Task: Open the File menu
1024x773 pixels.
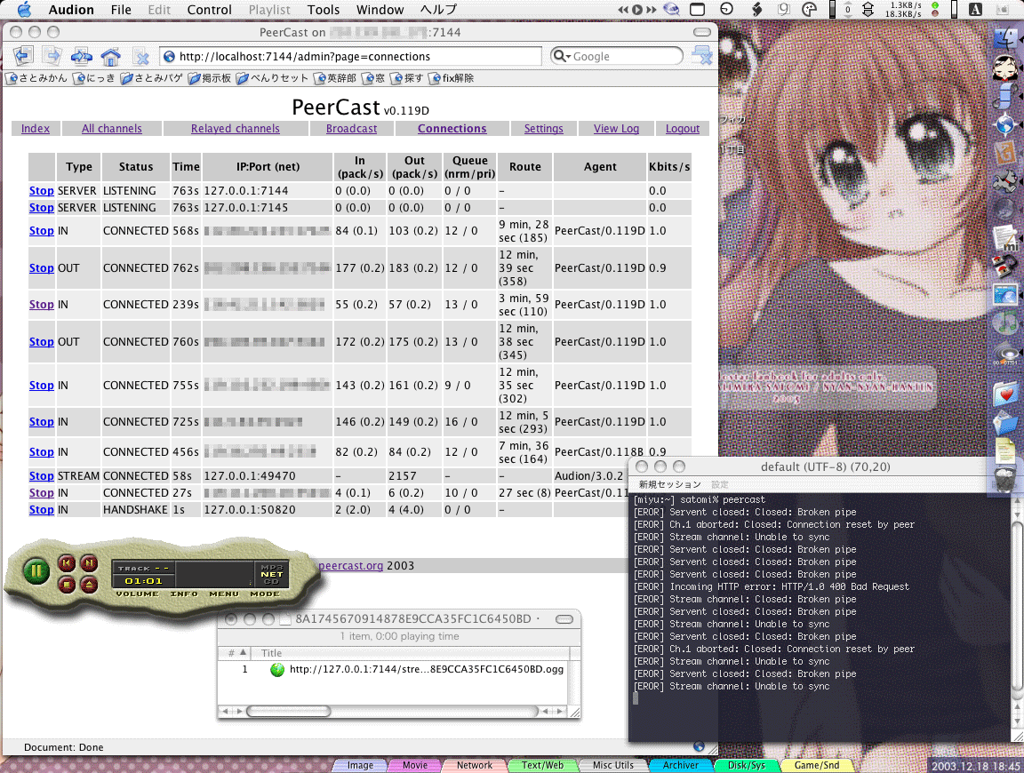Action: pyautogui.click(x=121, y=10)
